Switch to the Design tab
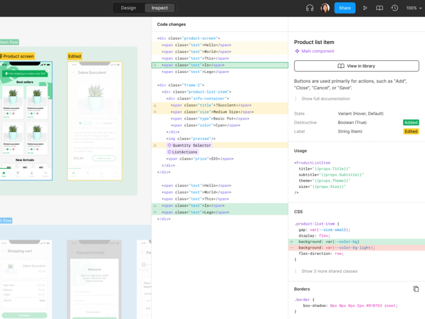425x319 pixels. (x=128, y=8)
